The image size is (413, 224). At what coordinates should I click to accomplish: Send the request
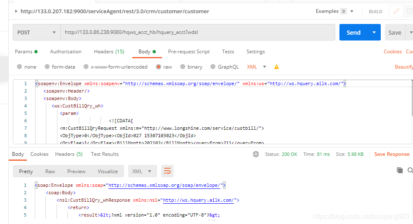(x=353, y=32)
